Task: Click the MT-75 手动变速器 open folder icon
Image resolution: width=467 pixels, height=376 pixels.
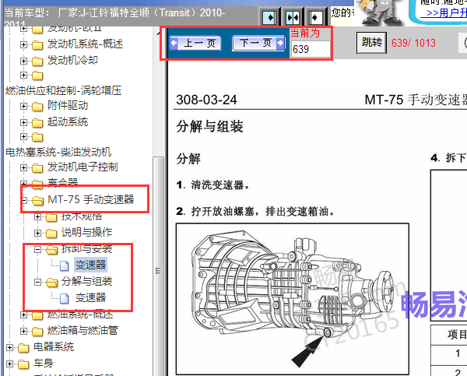Action: 38,200
